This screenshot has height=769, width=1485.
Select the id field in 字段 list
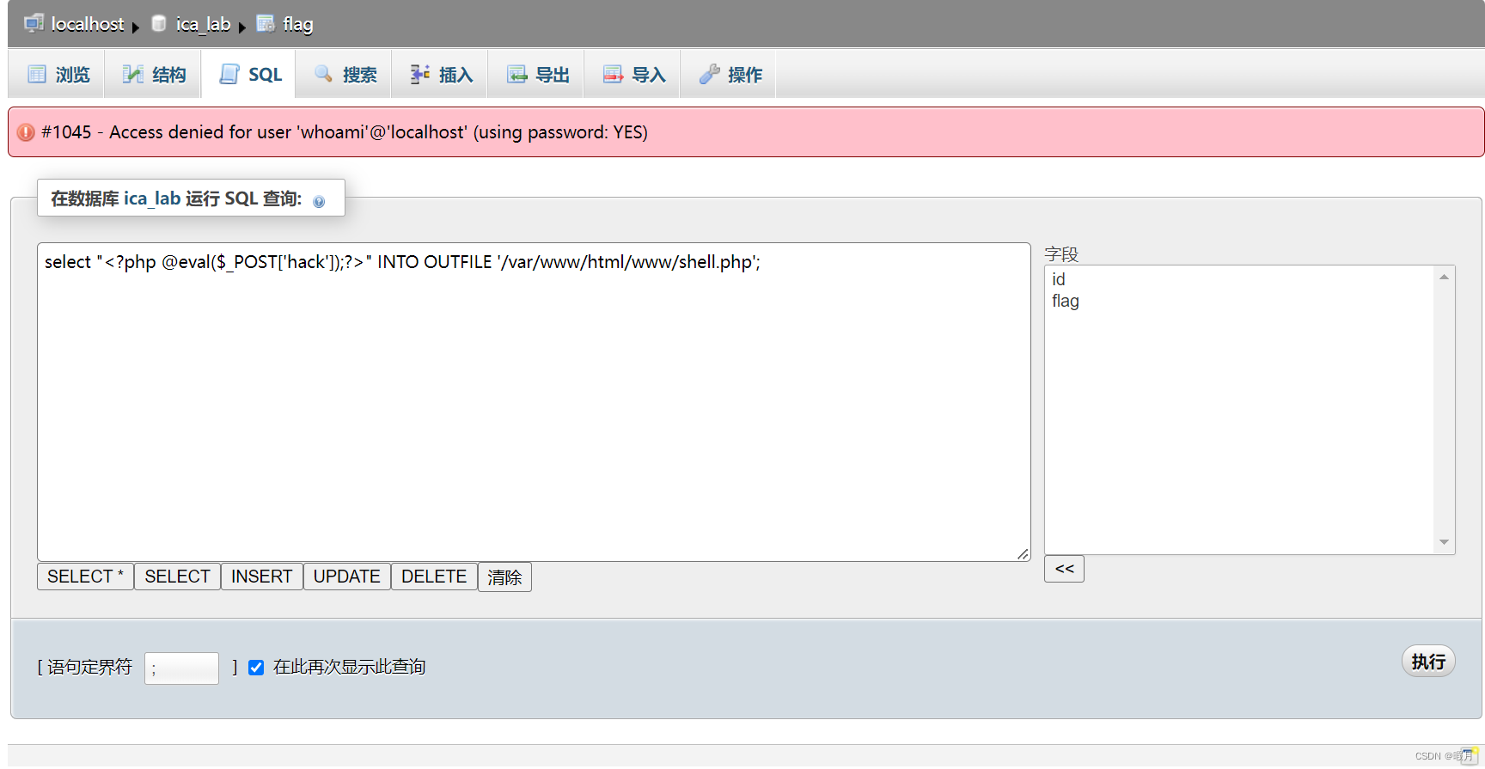pos(1059,279)
